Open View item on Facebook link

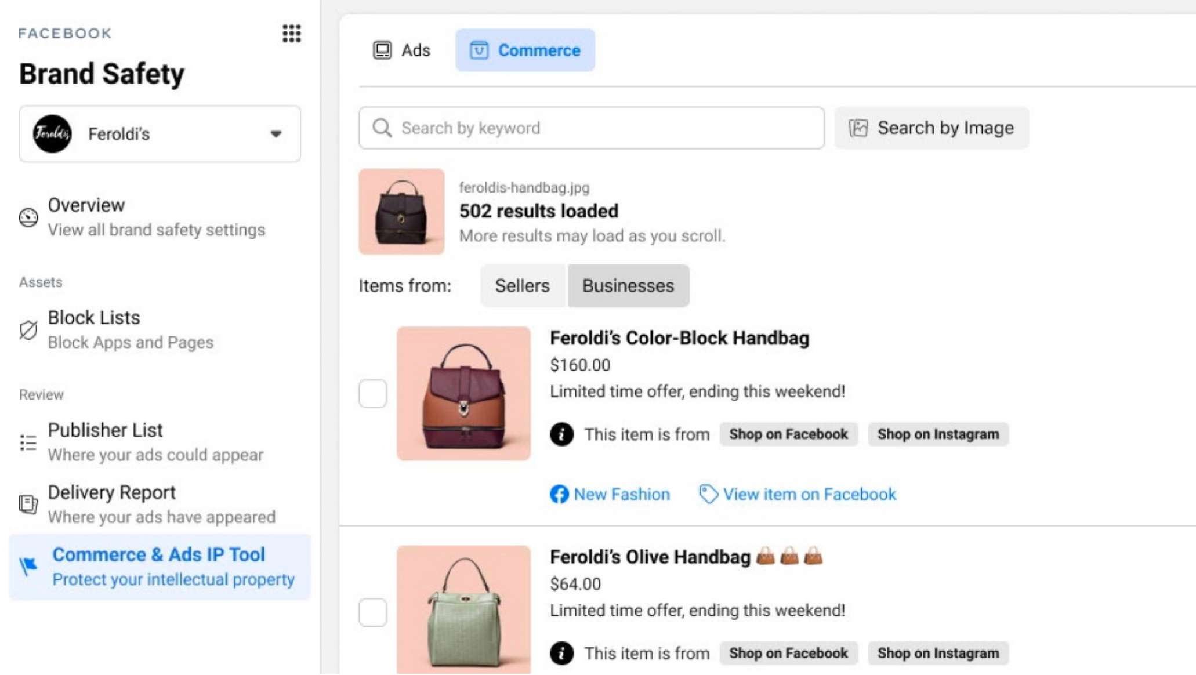(x=809, y=495)
